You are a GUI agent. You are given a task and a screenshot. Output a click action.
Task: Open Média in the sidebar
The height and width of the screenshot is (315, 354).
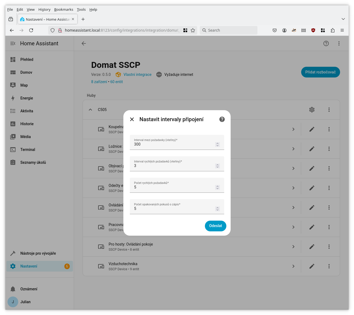pos(40,137)
